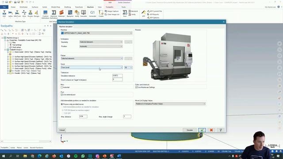The width and height of the screenshot is (283, 159).
Task: Click Clear Image List in the ribbon
Action: click(112, 15)
